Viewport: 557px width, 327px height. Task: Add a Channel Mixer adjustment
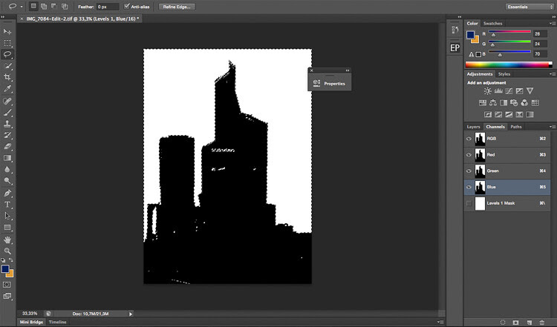point(524,103)
